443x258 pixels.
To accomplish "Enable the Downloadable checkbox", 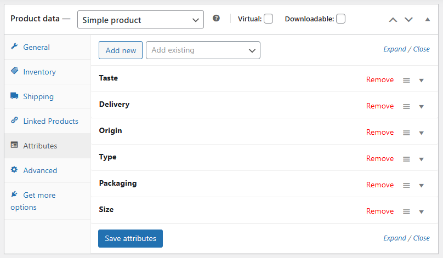I will coord(340,19).
